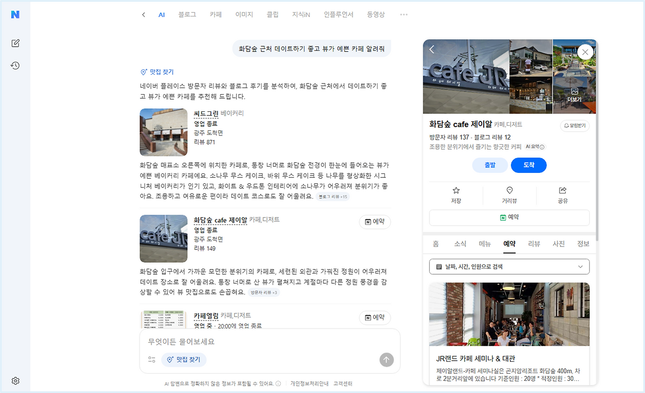The image size is (645, 393).
Task: Select the 예약 tab in place panel
Action: (x=509, y=244)
